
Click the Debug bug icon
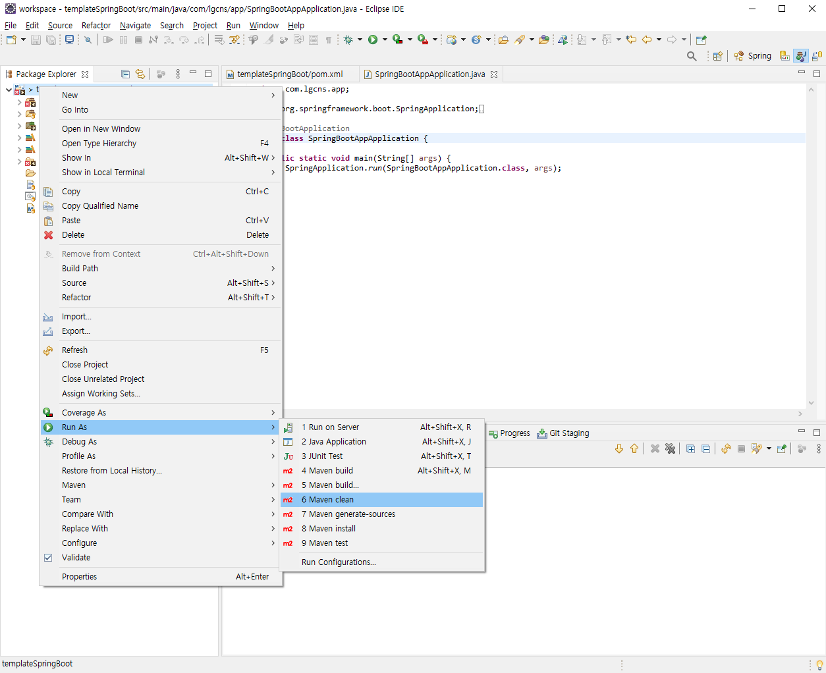(x=348, y=40)
